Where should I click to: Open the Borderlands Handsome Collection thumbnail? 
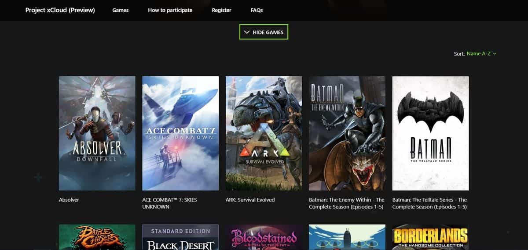click(430, 237)
